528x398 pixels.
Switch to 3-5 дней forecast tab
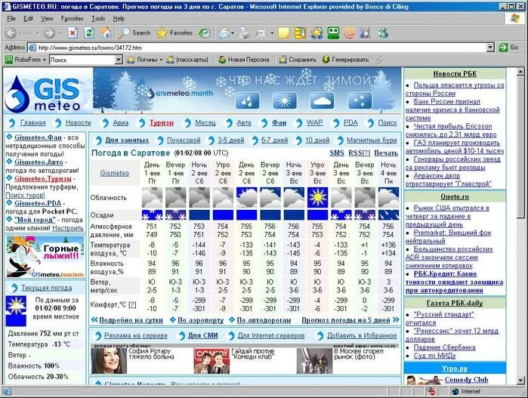pos(230,140)
